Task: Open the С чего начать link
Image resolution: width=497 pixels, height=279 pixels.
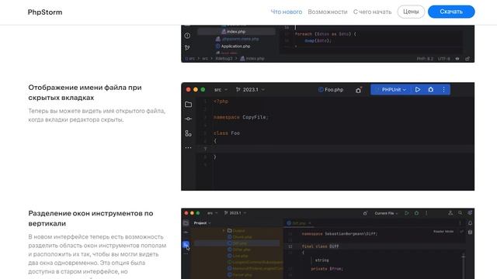Action: pos(372,12)
